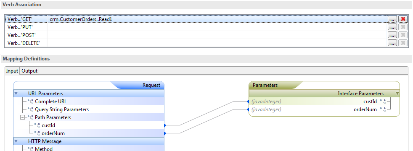
Task: Click disabled delete icon in POST row
Action: click(x=403, y=35)
